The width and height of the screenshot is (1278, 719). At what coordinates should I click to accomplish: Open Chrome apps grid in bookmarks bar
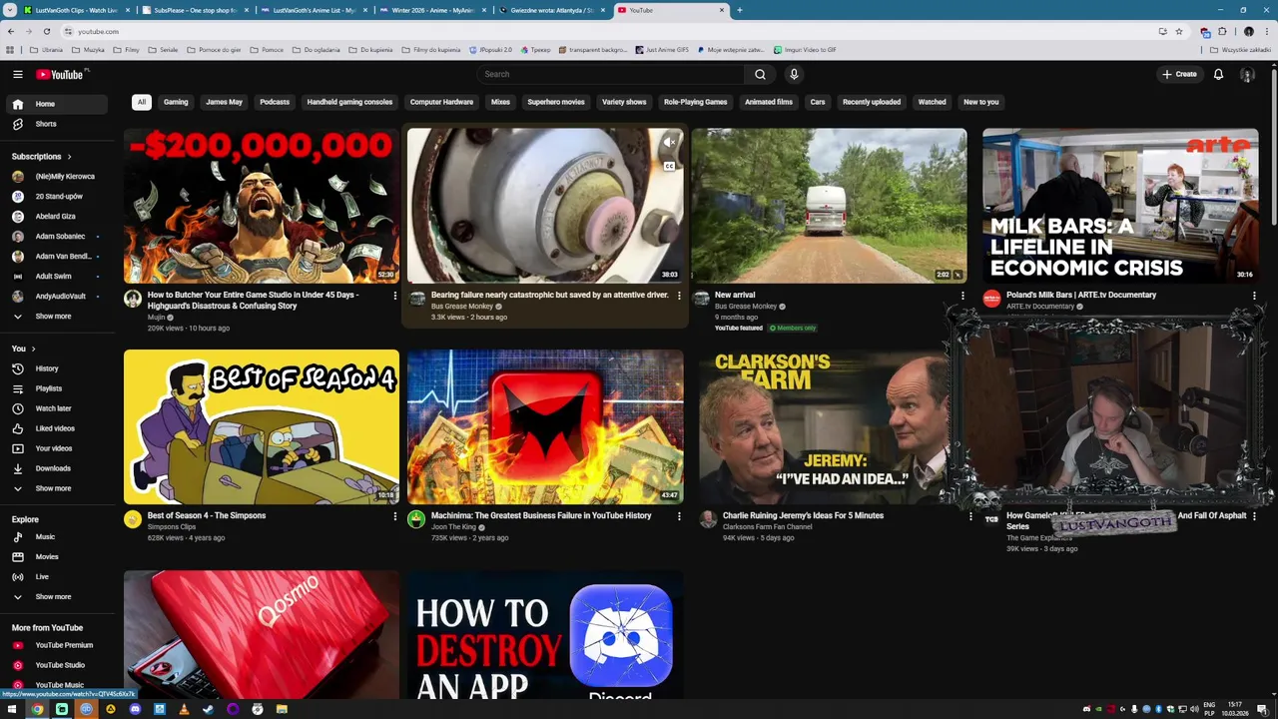point(10,49)
